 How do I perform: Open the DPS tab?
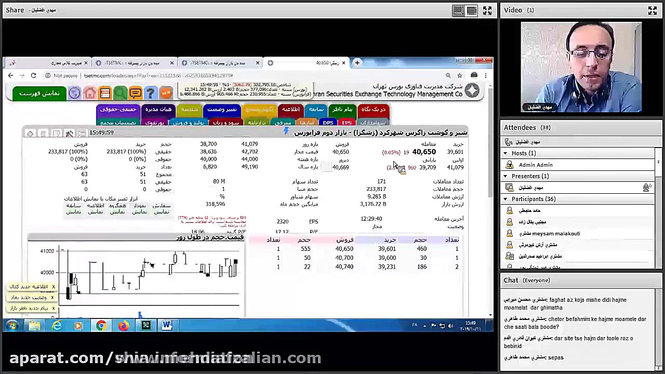tap(328, 123)
